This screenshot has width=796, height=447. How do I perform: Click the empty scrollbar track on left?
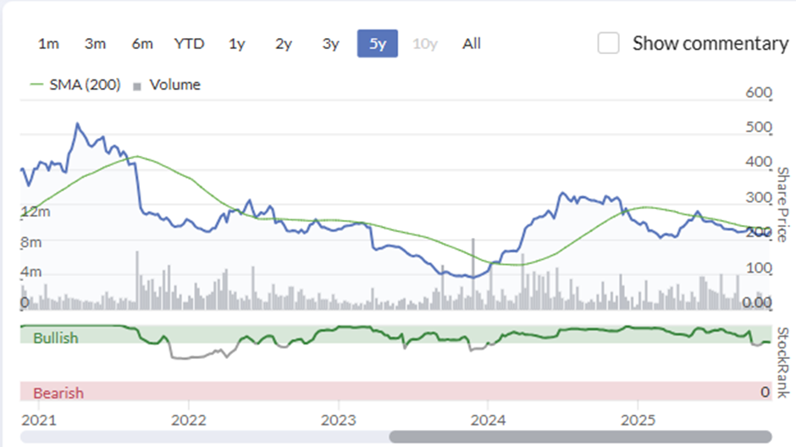(203, 437)
